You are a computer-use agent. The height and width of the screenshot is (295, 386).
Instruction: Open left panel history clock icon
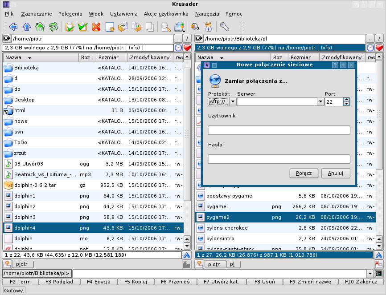click(x=178, y=48)
